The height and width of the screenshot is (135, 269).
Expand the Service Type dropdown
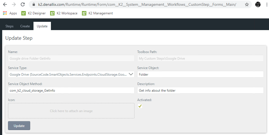point(131,74)
